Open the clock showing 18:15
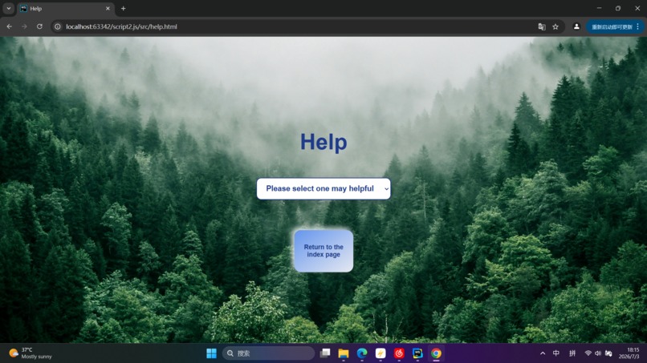Screen dimensions: 647x363 click(x=629, y=353)
